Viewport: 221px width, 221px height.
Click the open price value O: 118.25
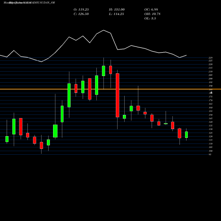(81, 10)
